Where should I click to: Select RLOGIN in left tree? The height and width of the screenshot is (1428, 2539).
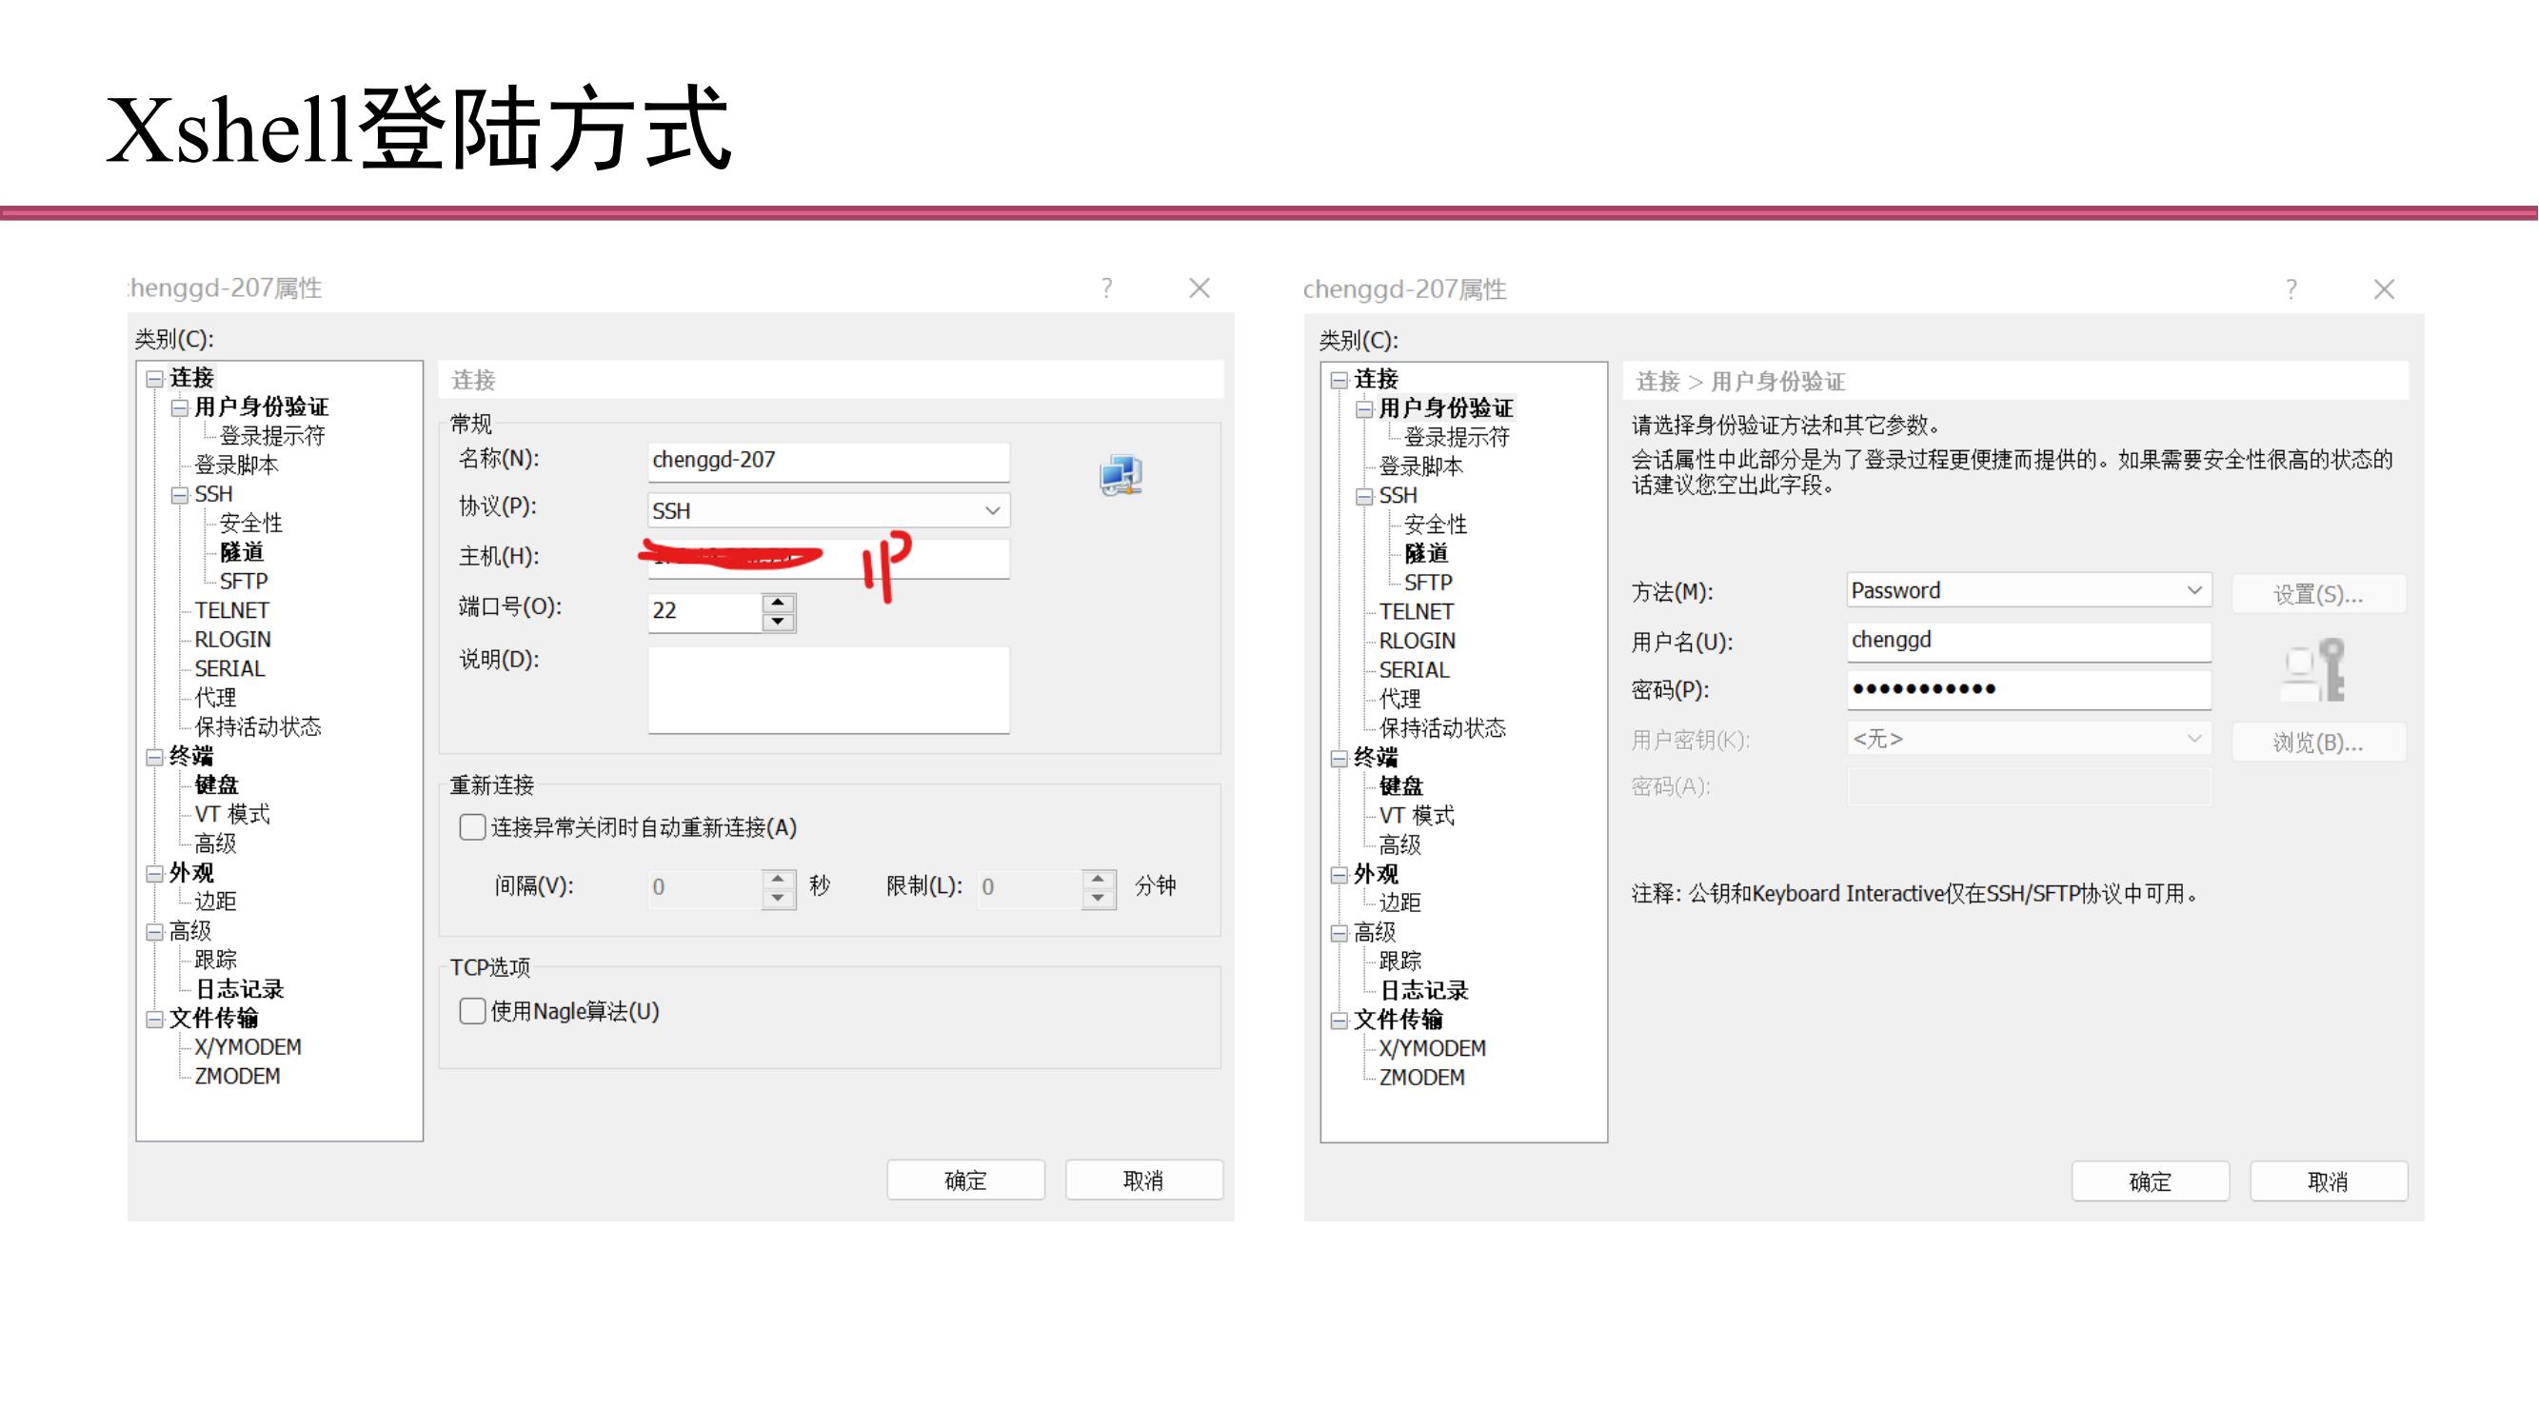[232, 640]
